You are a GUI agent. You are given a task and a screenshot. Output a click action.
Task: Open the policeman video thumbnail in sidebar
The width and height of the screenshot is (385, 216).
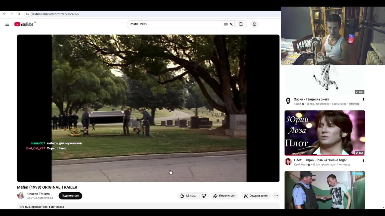coord(325,190)
